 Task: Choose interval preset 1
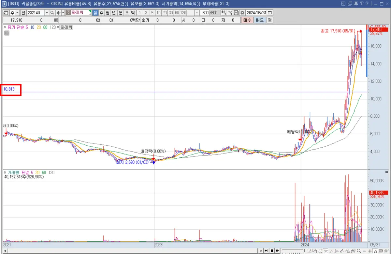(140, 13)
